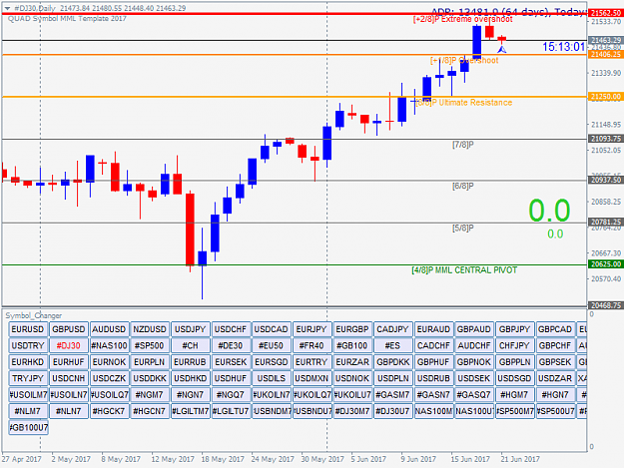Click the 21562.50 red price label

pos(606,13)
